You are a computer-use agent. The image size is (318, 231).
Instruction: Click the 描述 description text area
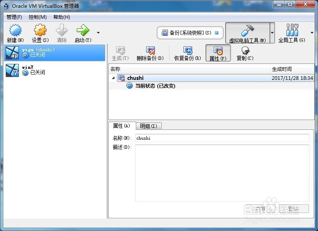[x=222, y=173]
